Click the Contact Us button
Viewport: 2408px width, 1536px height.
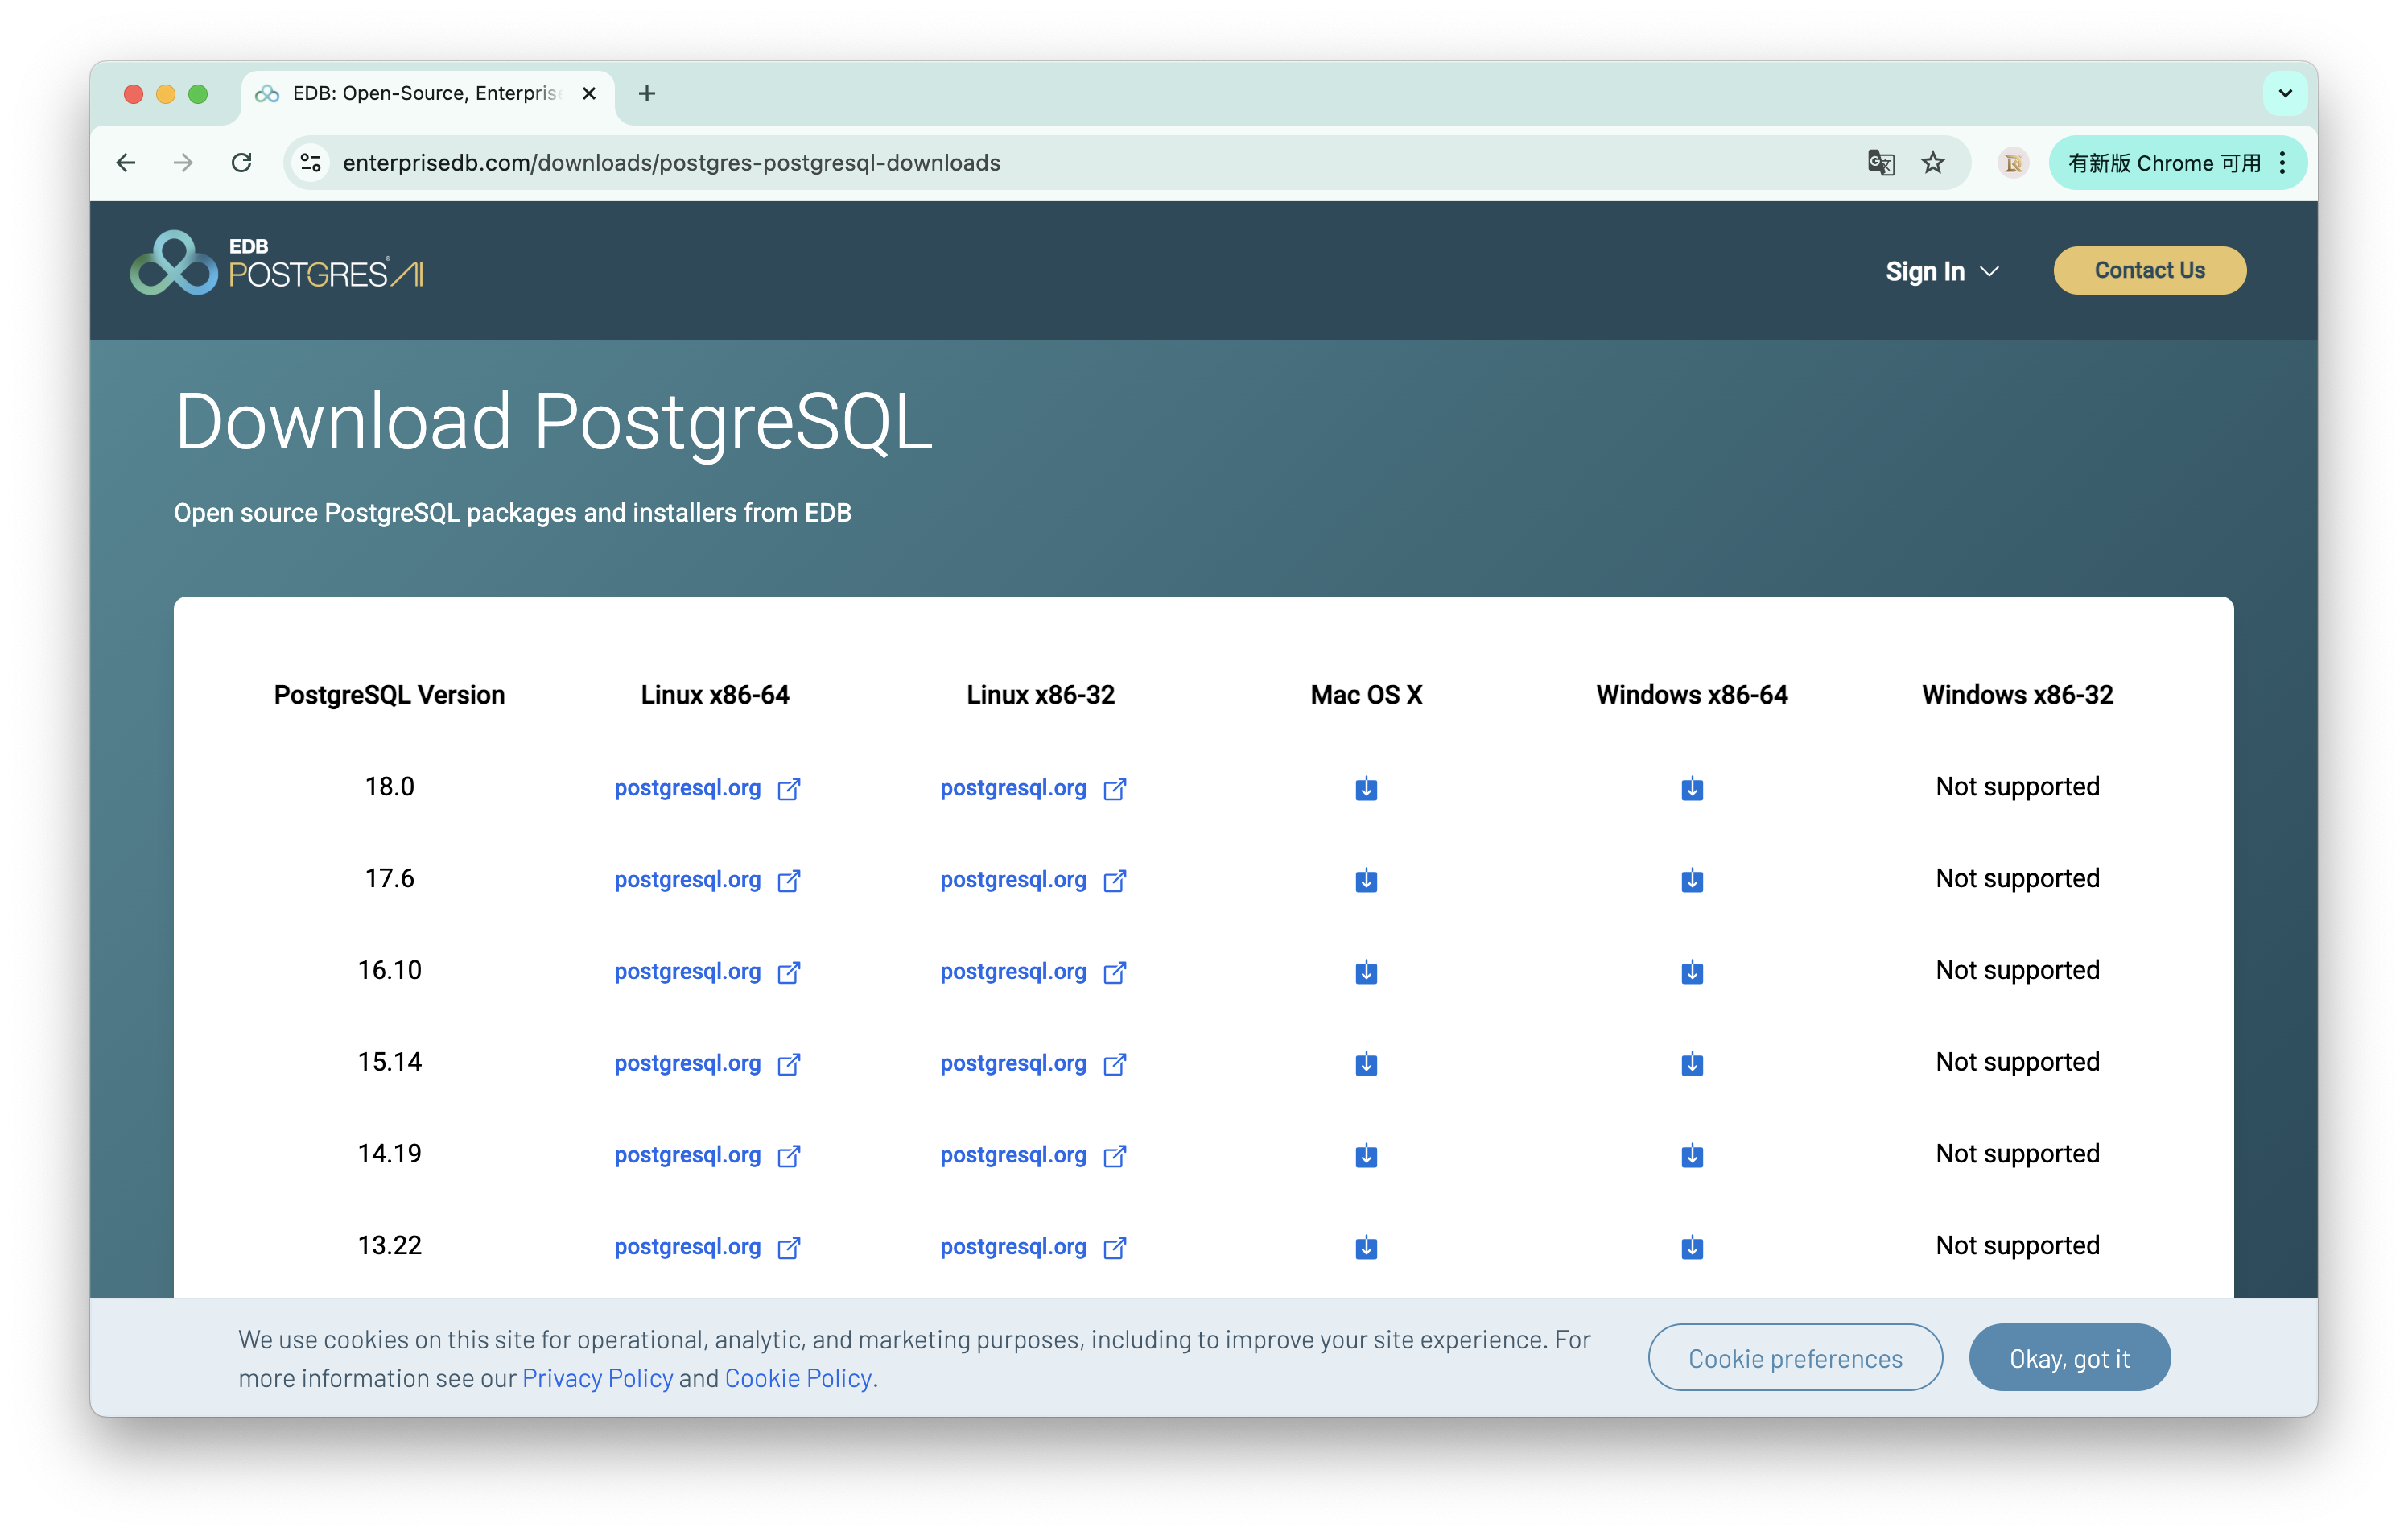[x=2149, y=271]
